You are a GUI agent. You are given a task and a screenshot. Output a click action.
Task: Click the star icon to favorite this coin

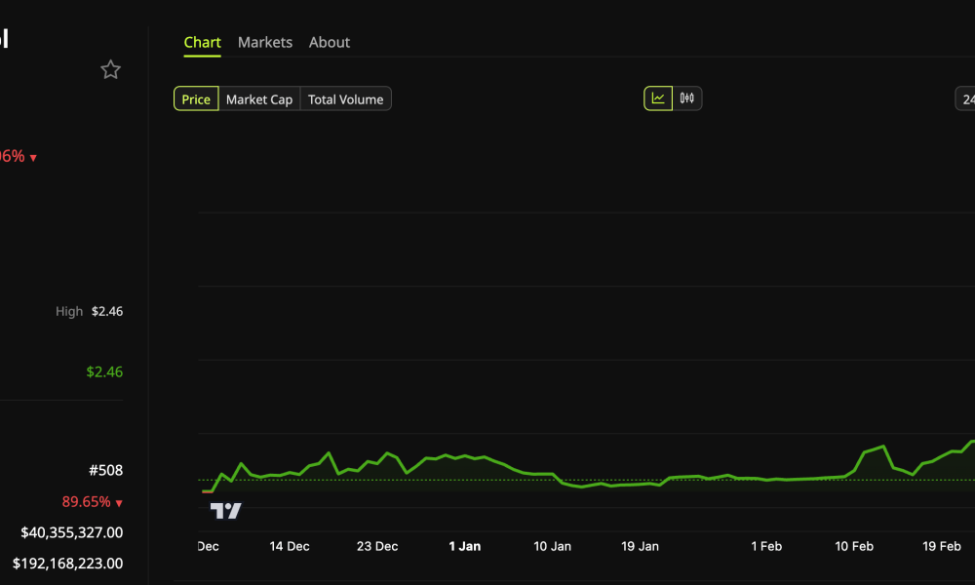pyautogui.click(x=111, y=69)
